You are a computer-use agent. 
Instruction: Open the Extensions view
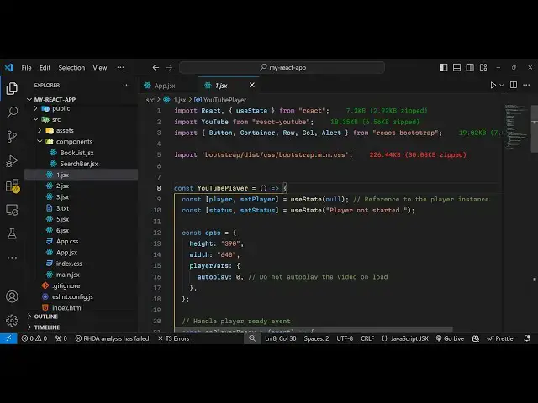[13, 186]
